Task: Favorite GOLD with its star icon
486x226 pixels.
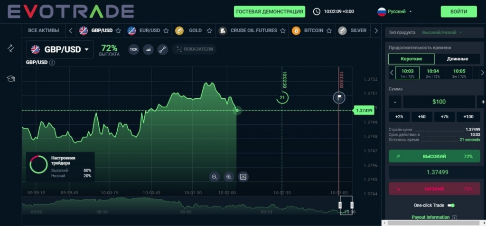Action: click(x=209, y=31)
